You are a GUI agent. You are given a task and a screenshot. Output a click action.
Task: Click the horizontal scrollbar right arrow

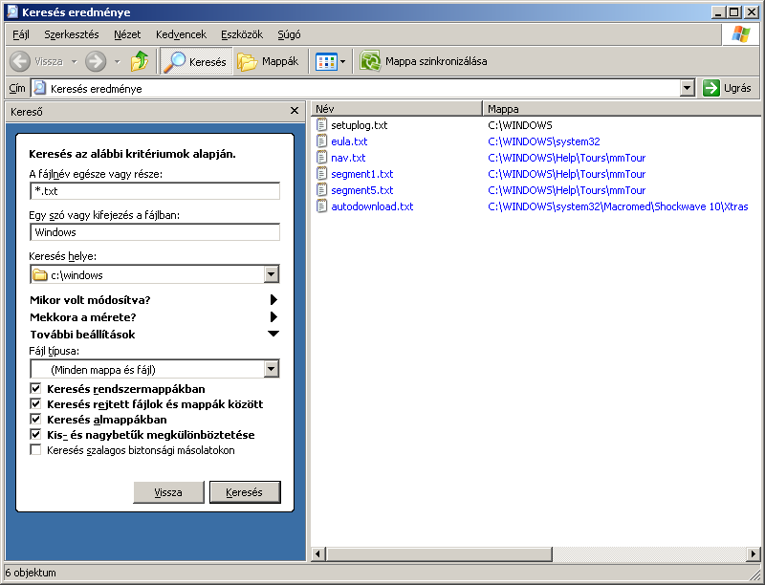coord(754,553)
